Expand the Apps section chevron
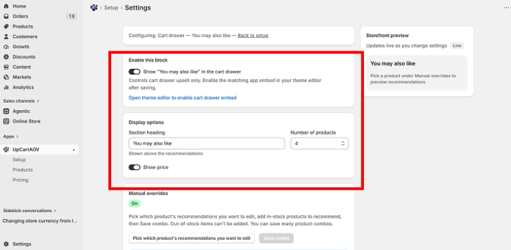 (x=17, y=136)
